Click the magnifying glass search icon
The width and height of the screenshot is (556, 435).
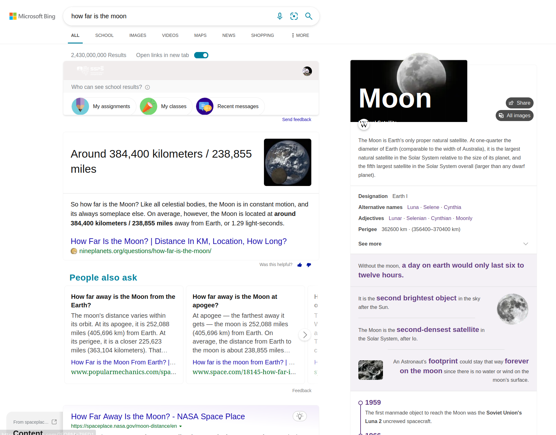(308, 16)
